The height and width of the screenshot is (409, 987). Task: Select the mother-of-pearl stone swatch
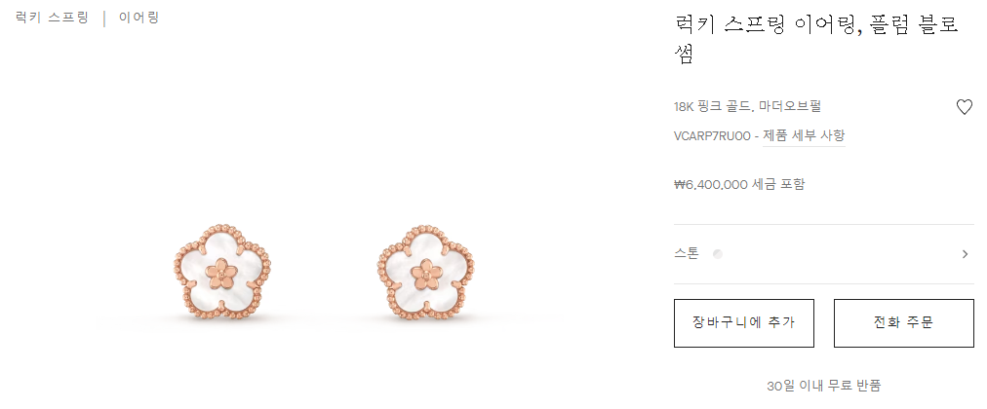(x=718, y=254)
